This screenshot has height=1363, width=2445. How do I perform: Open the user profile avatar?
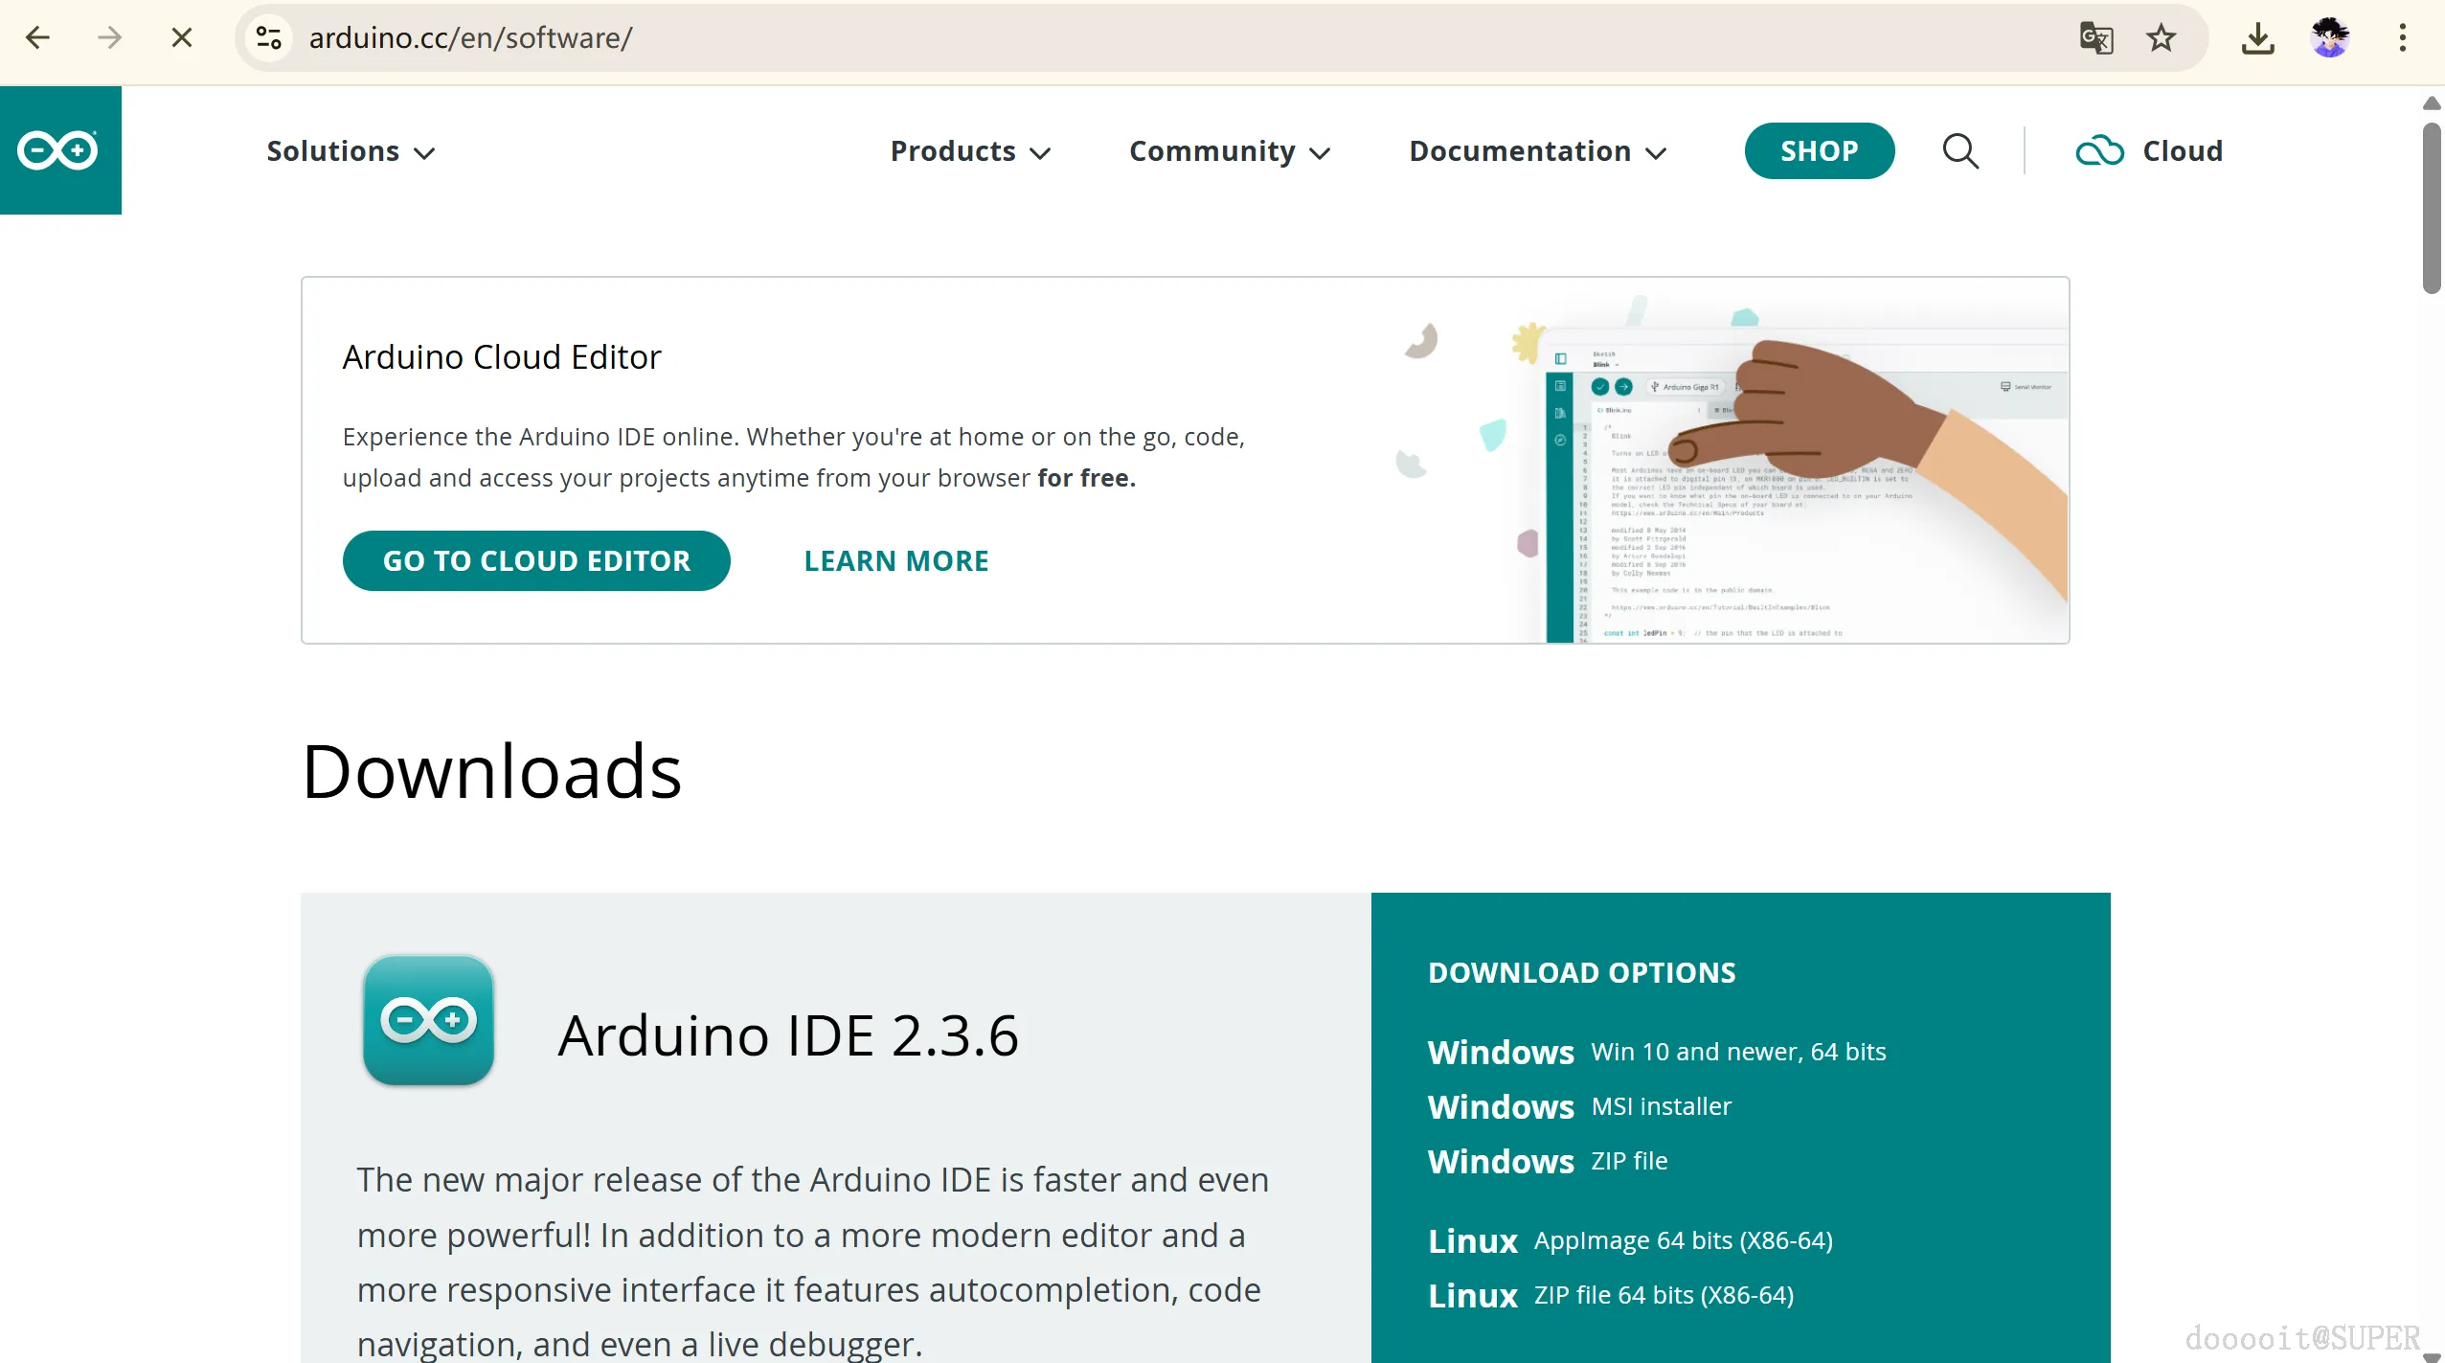pos(2328,38)
